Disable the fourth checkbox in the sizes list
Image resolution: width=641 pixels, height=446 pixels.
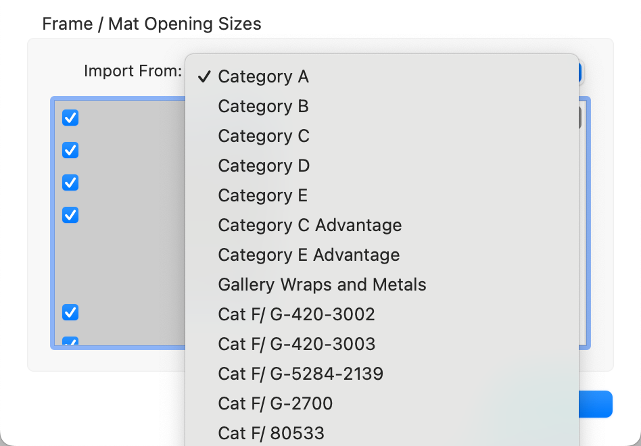[70, 215]
